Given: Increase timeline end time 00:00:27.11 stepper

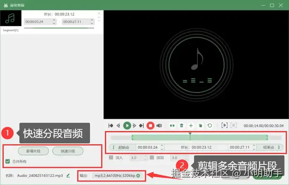Looking at the screenshot, I should point(254,145).
